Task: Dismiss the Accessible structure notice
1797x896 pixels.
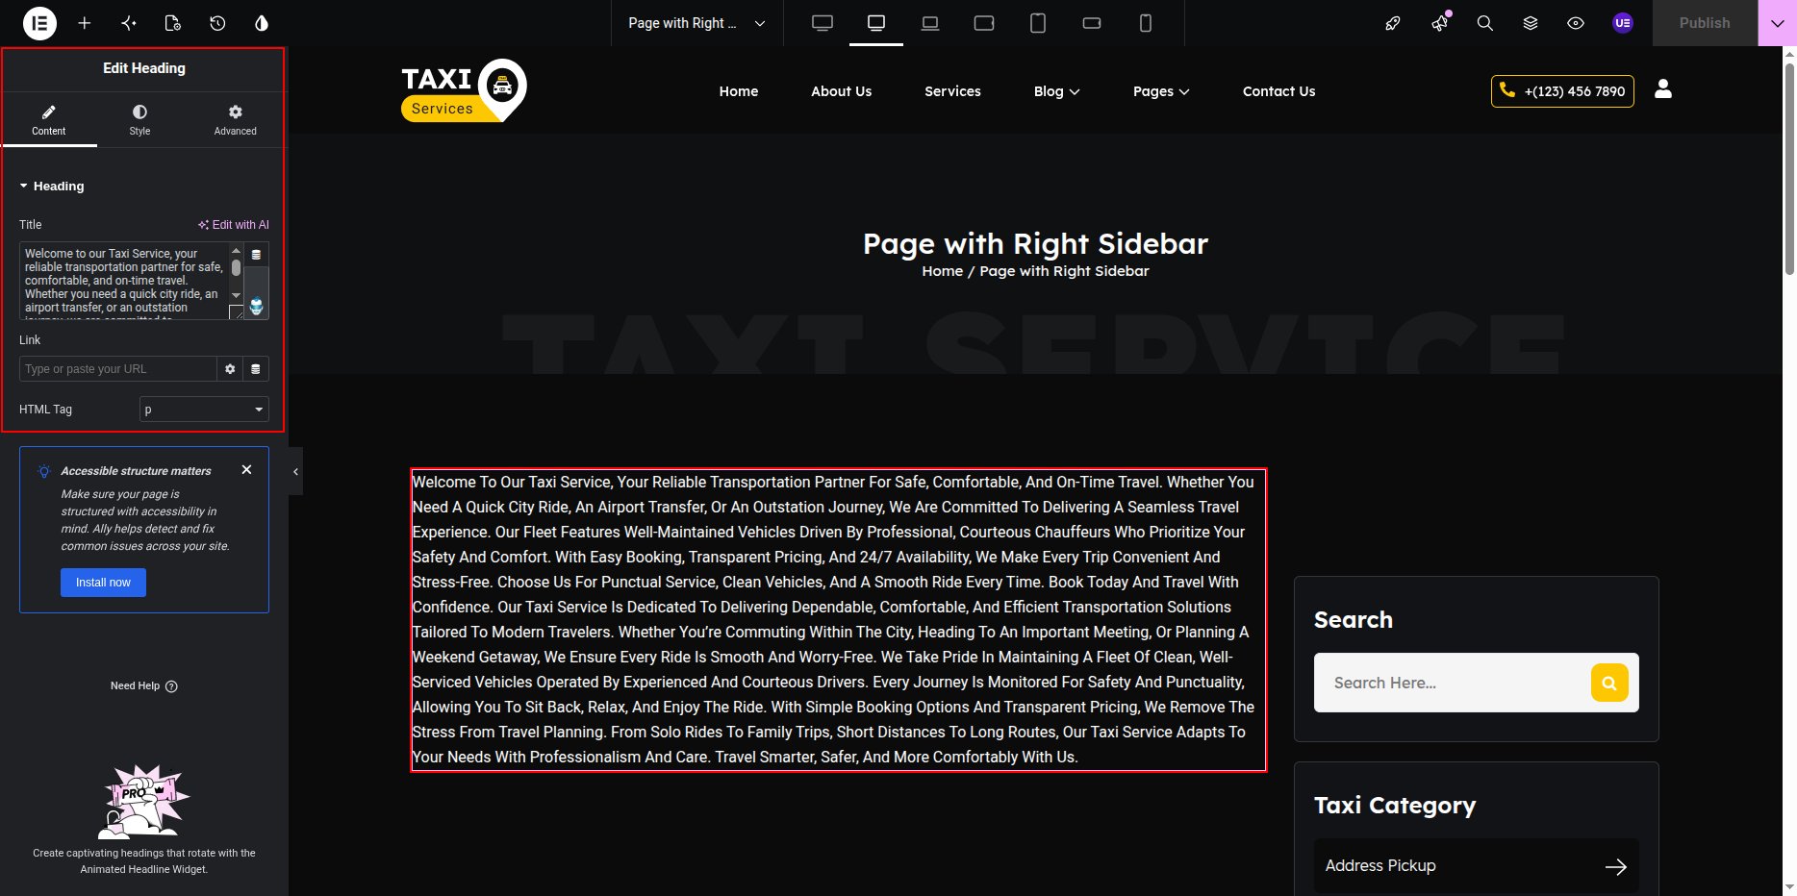Action: [x=247, y=469]
